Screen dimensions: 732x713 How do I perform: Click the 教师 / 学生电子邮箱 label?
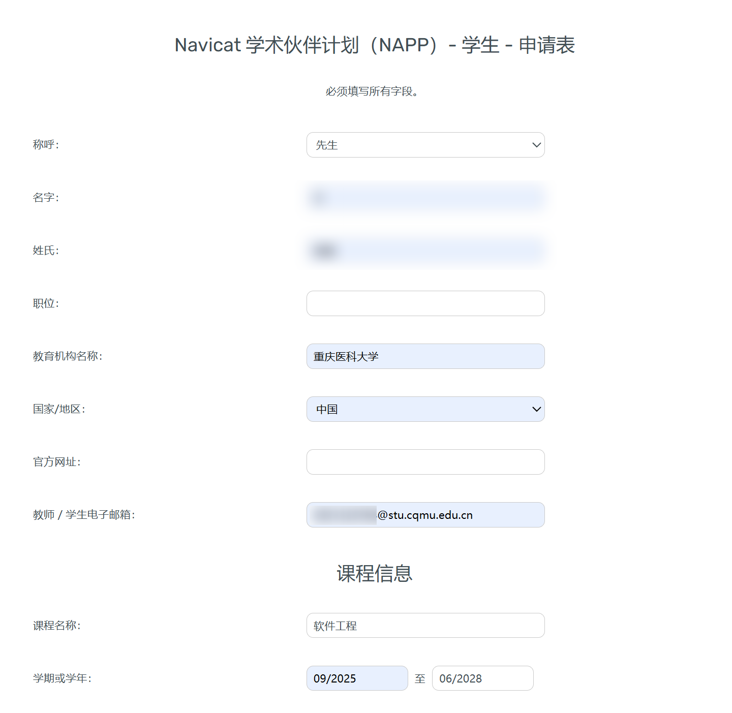84,515
